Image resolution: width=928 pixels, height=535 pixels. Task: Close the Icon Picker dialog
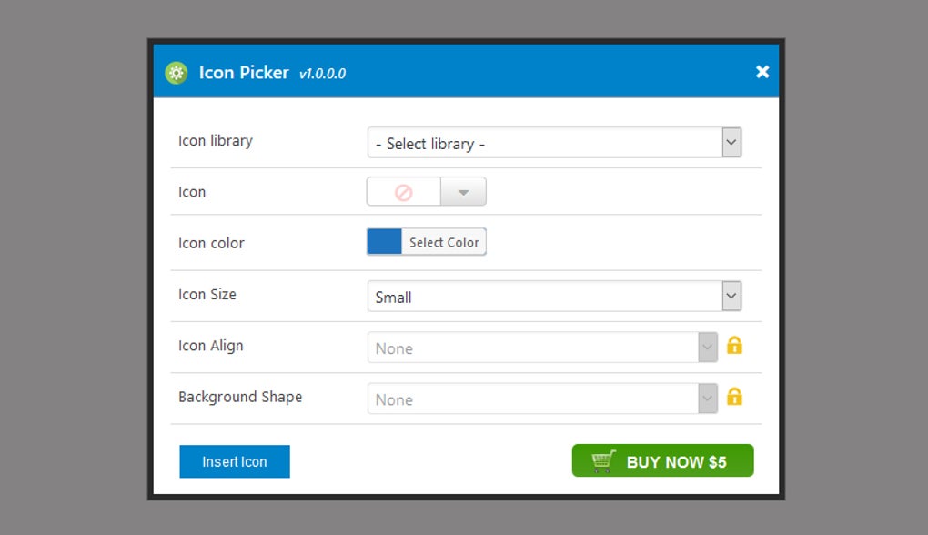pos(762,72)
